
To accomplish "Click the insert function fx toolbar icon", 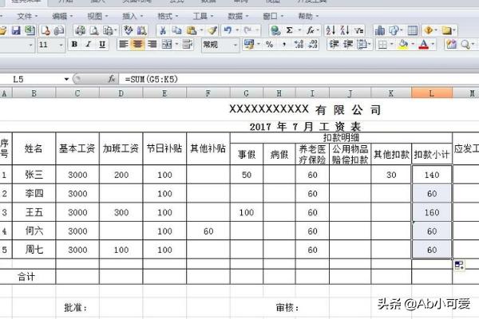I will click(311, 30).
